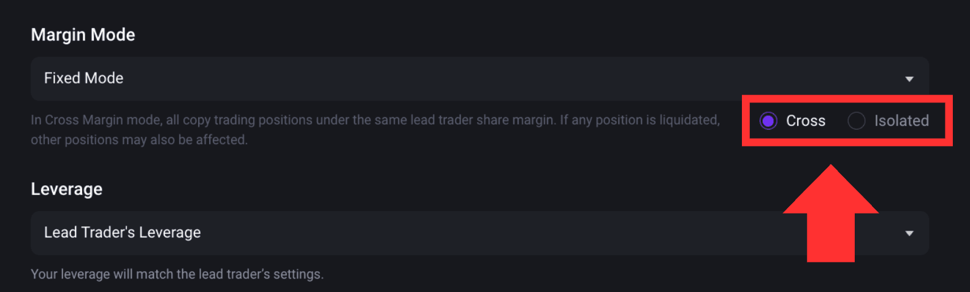Click the purple filled Cross radio circle
Image resolution: width=970 pixels, height=292 pixels.
tap(768, 121)
